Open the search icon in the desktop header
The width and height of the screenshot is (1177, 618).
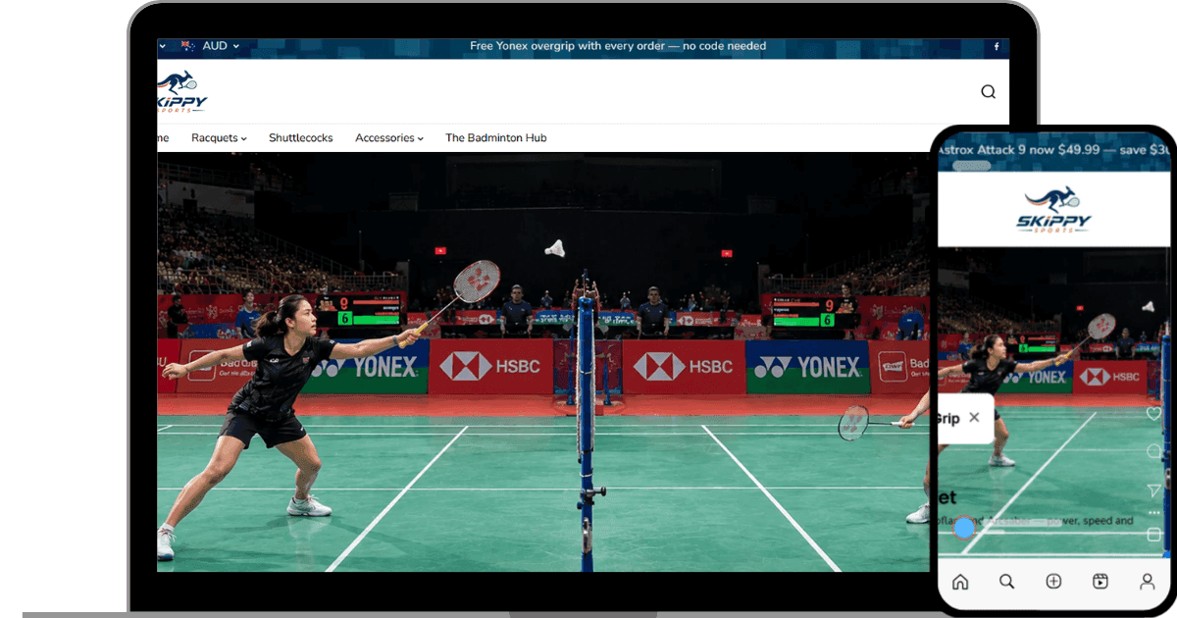(x=988, y=91)
